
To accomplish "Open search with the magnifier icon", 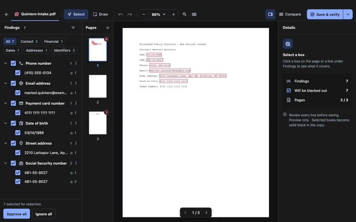I will (x=184, y=14).
